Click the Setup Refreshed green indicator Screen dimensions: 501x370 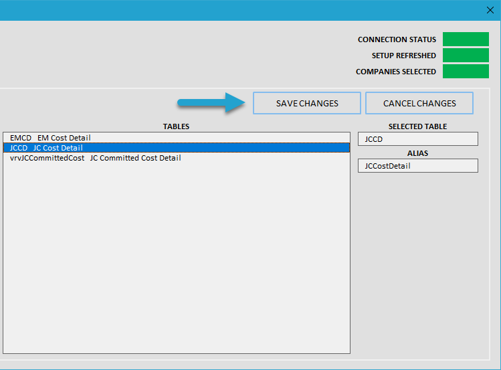click(x=466, y=56)
